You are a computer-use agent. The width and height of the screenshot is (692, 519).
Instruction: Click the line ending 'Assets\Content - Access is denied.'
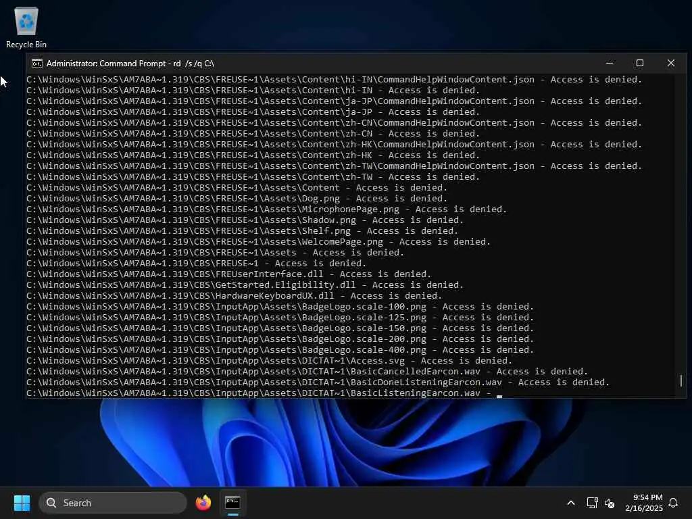pos(237,188)
